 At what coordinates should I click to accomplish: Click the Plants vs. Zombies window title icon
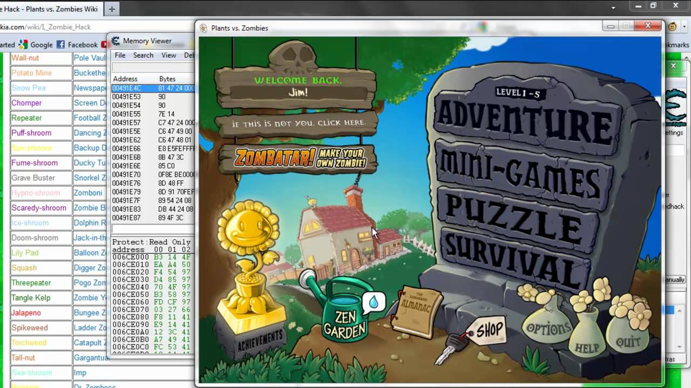point(204,28)
